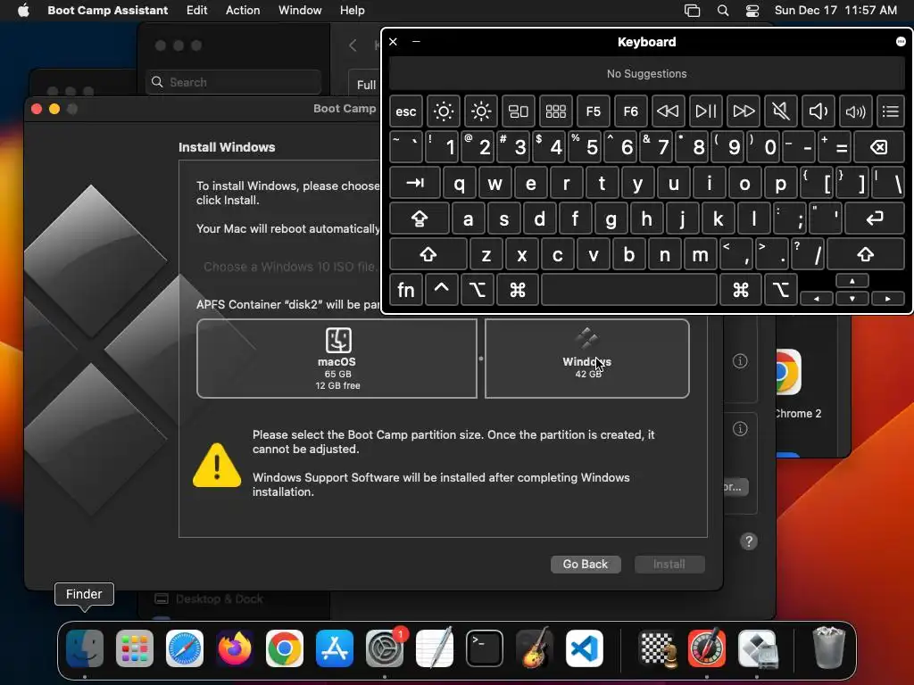Tap the fn key
Screen dimensions: 914x685
coord(406,290)
